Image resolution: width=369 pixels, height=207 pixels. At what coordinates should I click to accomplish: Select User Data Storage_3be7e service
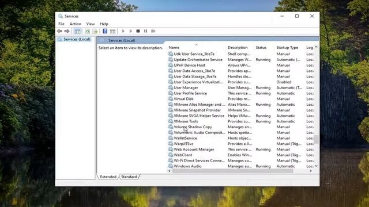tap(240, 76)
